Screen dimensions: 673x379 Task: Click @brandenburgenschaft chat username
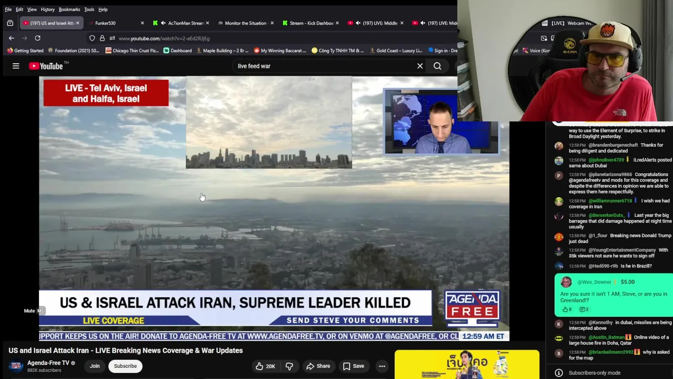point(613,145)
